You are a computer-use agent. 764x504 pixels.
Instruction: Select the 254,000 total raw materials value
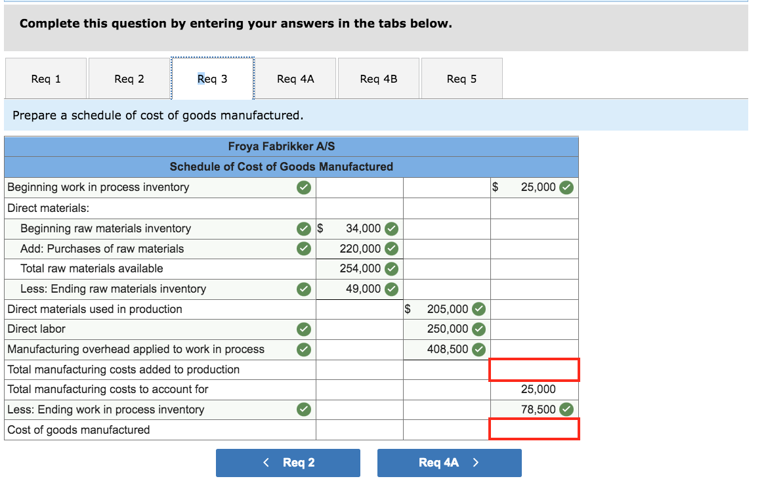coord(360,268)
